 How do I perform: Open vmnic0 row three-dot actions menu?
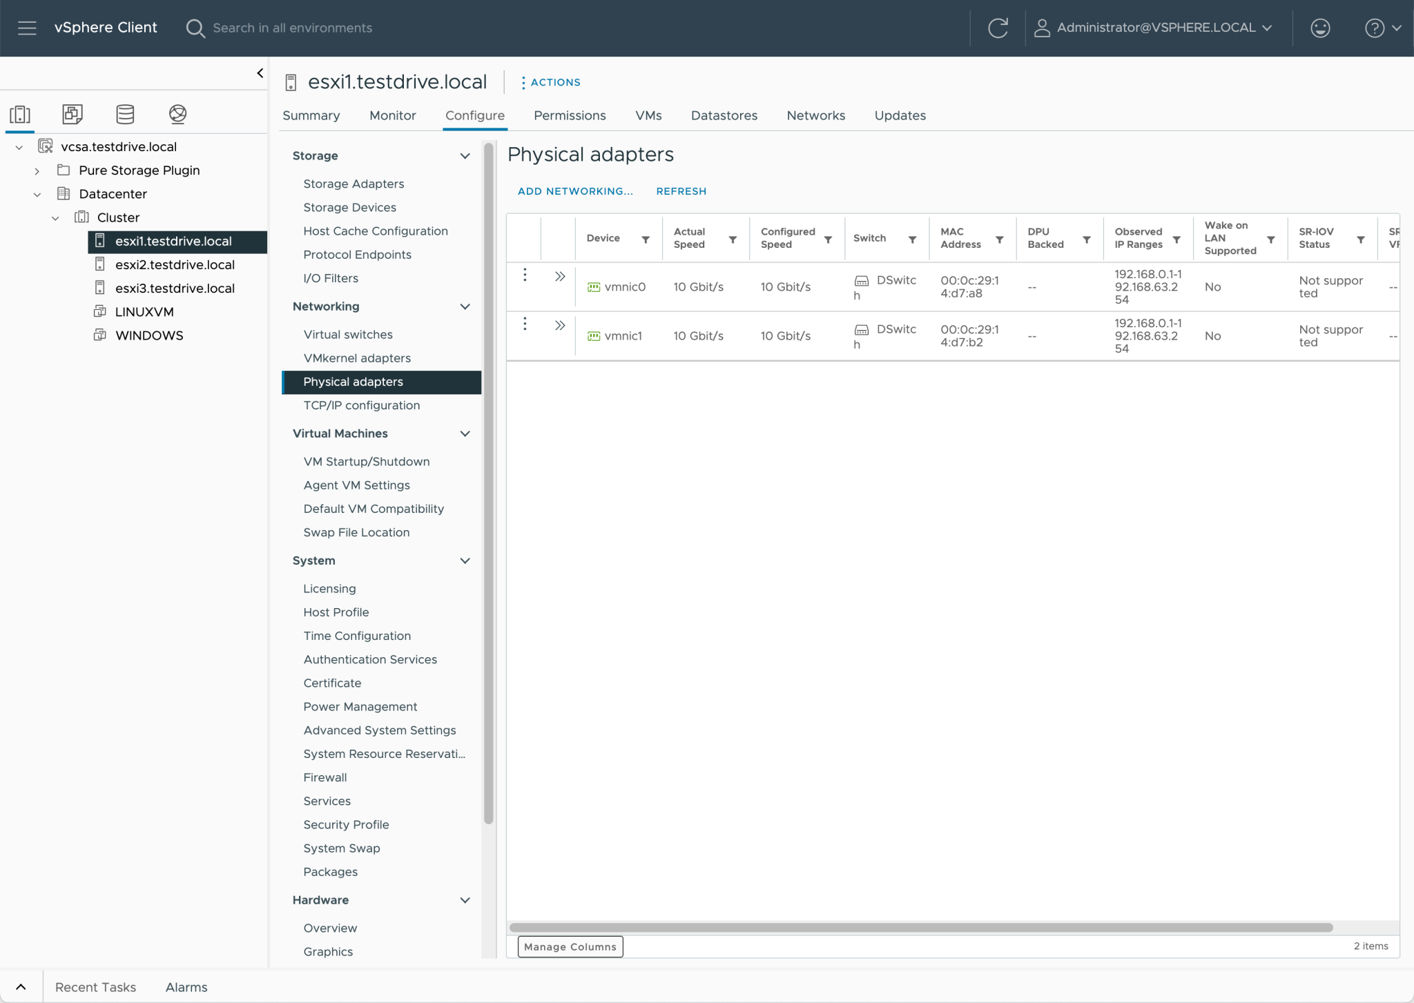[525, 275]
